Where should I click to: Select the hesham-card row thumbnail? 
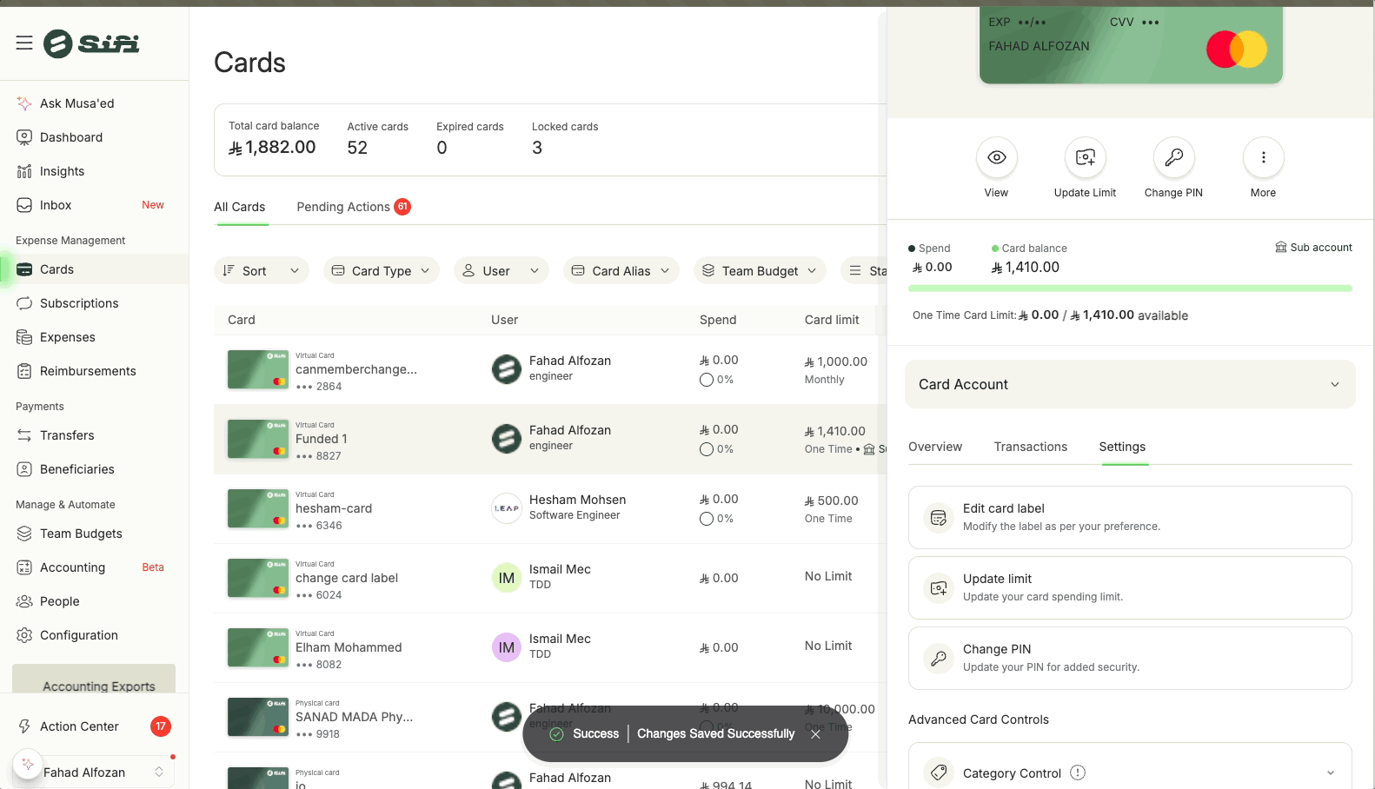[x=257, y=508]
